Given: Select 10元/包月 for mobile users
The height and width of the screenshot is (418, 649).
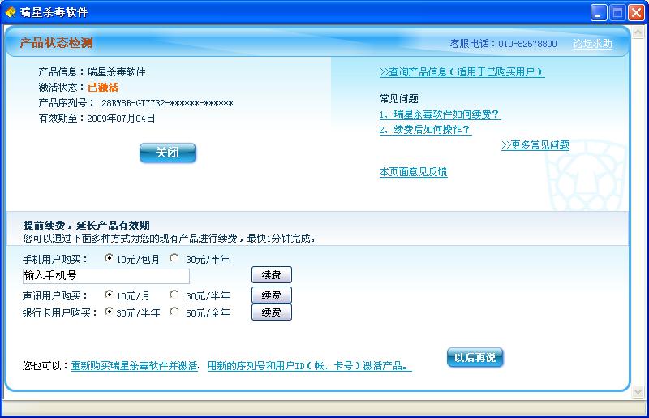Looking at the screenshot, I should [x=109, y=258].
